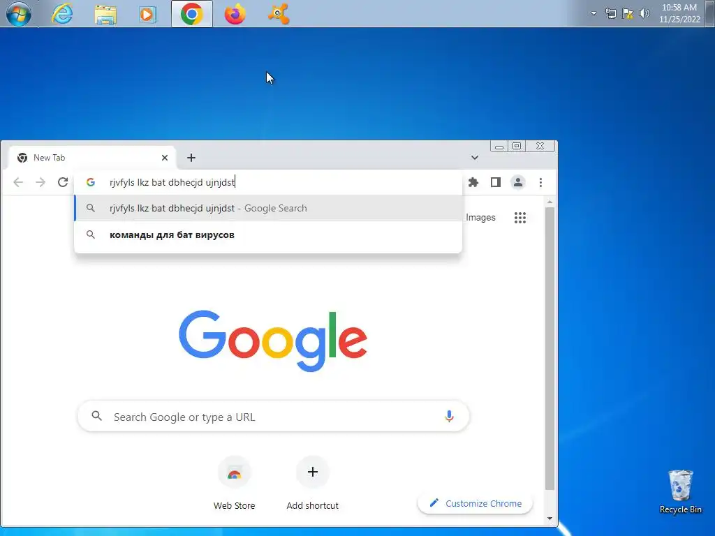The width and height of the screenshot is (715, 536).
Task: Open the Chrome tab search chevron
Action: pos(475,158)
